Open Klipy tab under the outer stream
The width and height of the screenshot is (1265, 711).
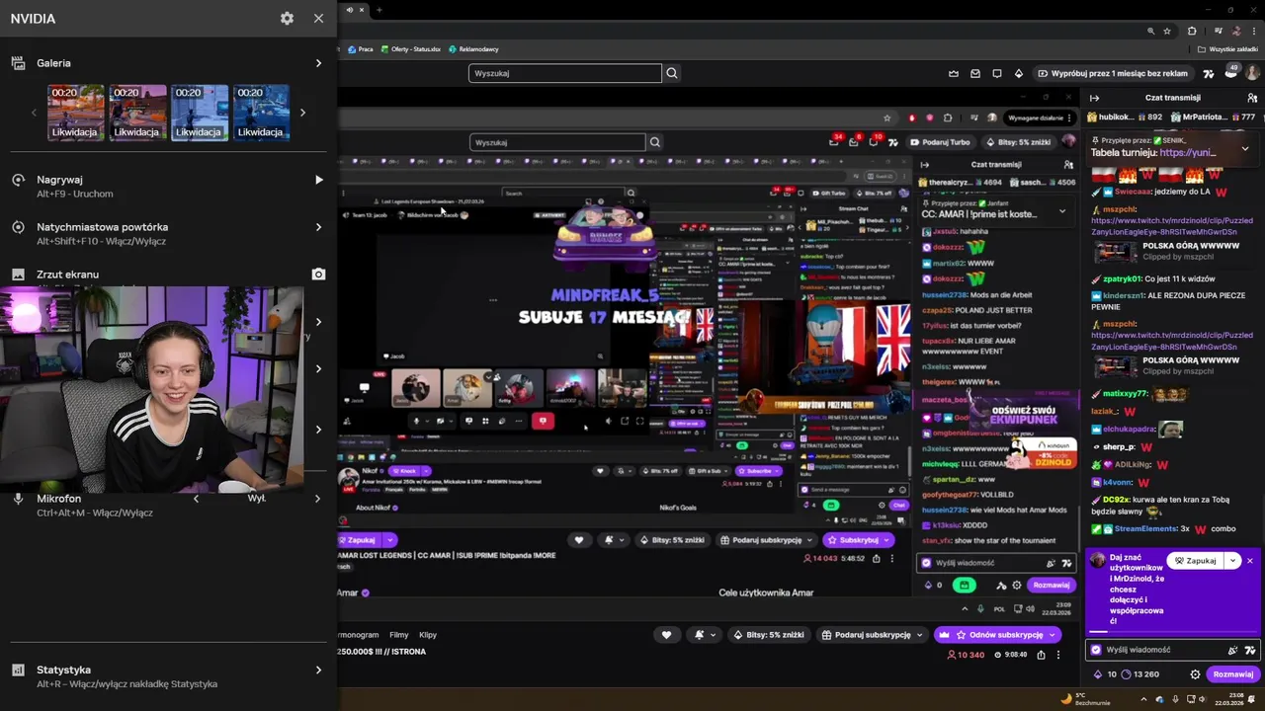[428, 635]
